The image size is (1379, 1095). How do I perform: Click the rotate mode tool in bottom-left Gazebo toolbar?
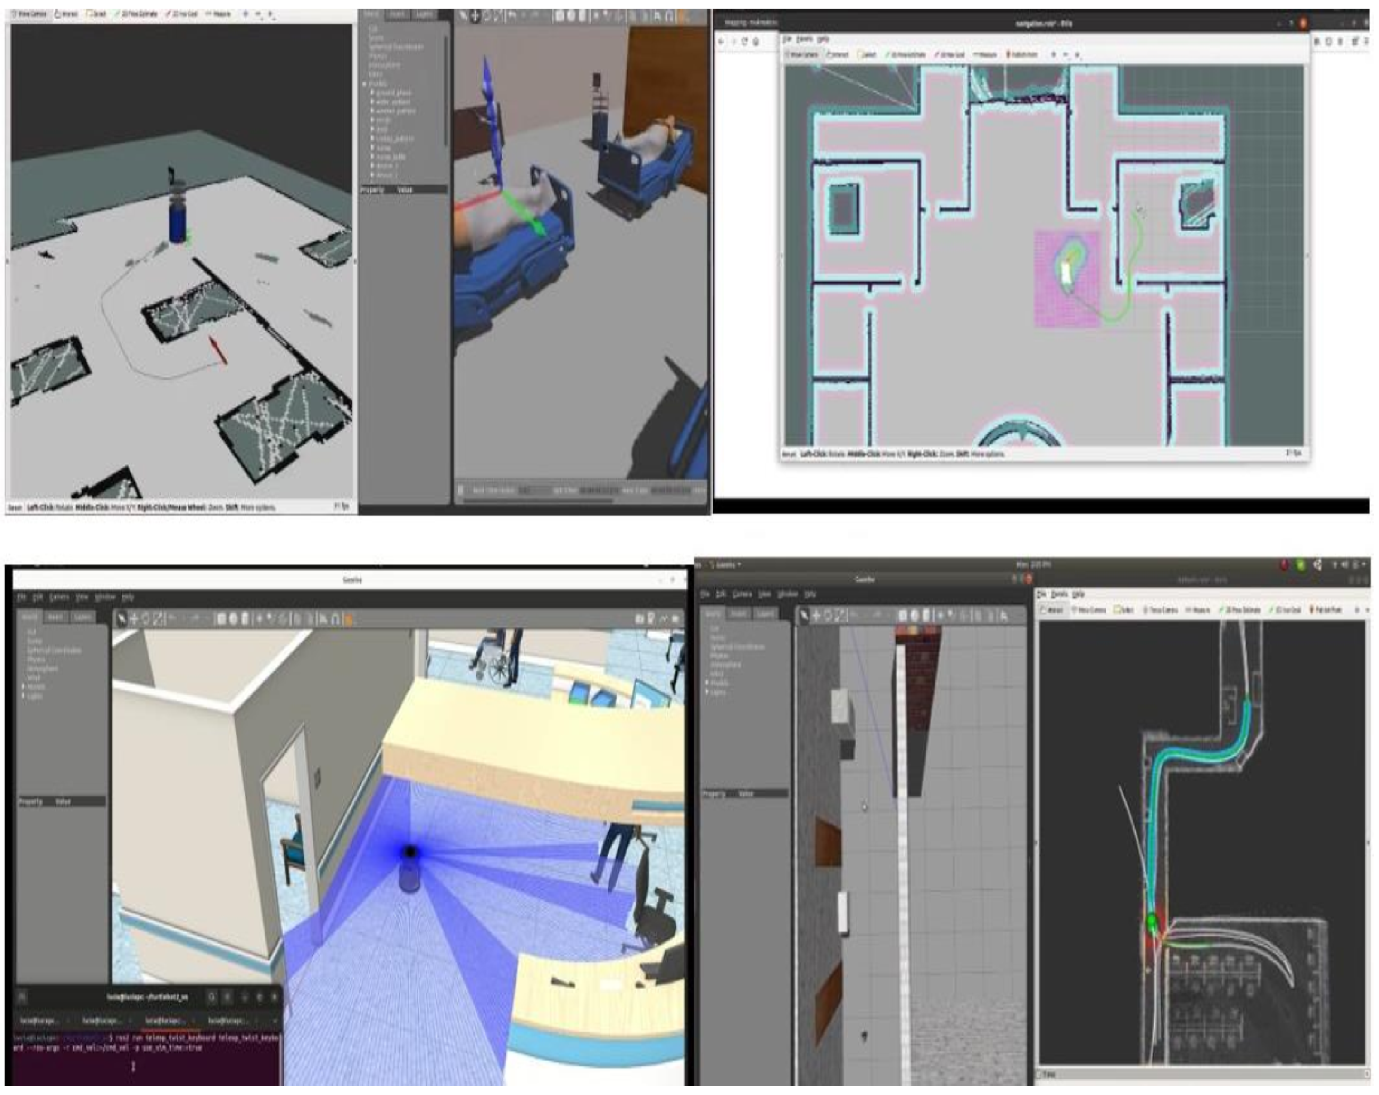[146, 618]
